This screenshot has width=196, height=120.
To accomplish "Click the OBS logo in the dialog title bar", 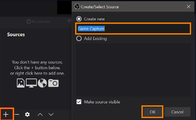I will coord(77,7).
